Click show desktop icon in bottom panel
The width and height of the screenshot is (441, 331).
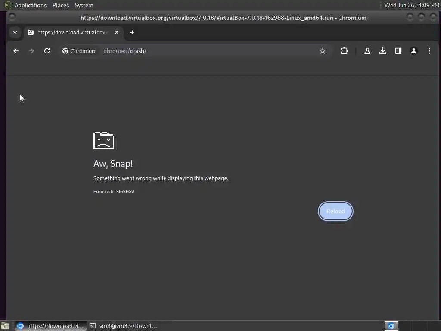5,326
